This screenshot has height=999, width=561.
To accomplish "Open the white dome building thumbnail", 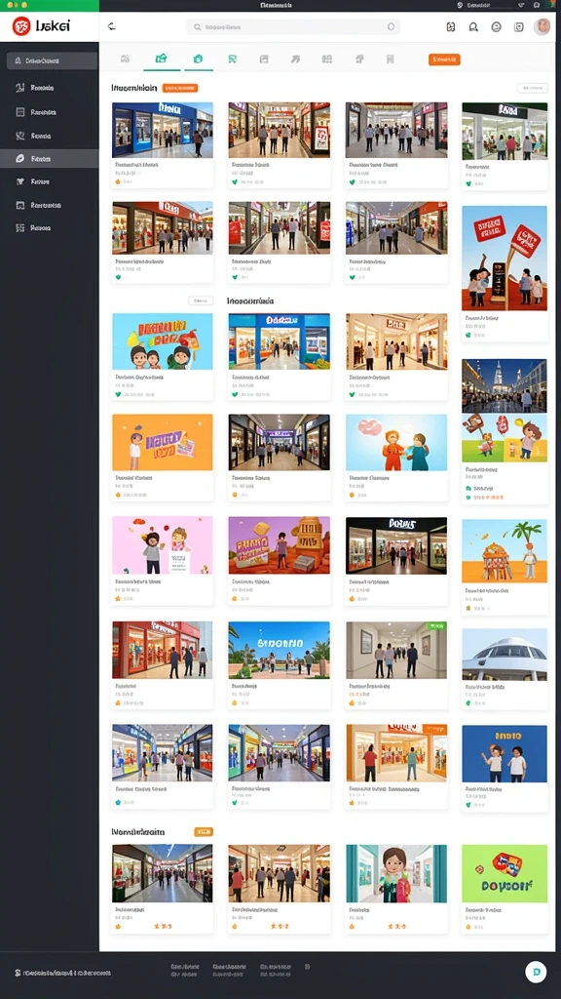I will pos(505,655).
